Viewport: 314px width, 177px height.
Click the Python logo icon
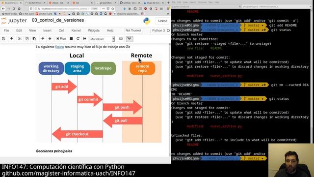point(147,21)
